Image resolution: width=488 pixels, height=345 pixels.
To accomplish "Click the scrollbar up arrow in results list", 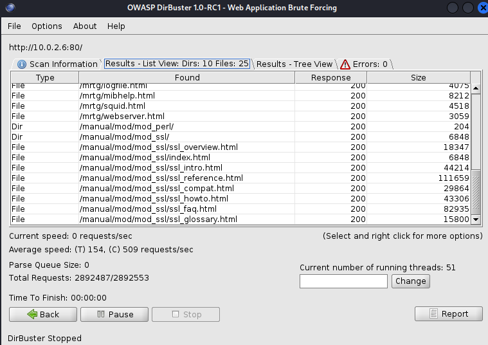I will pyautogui.click(x=476, y=89).
